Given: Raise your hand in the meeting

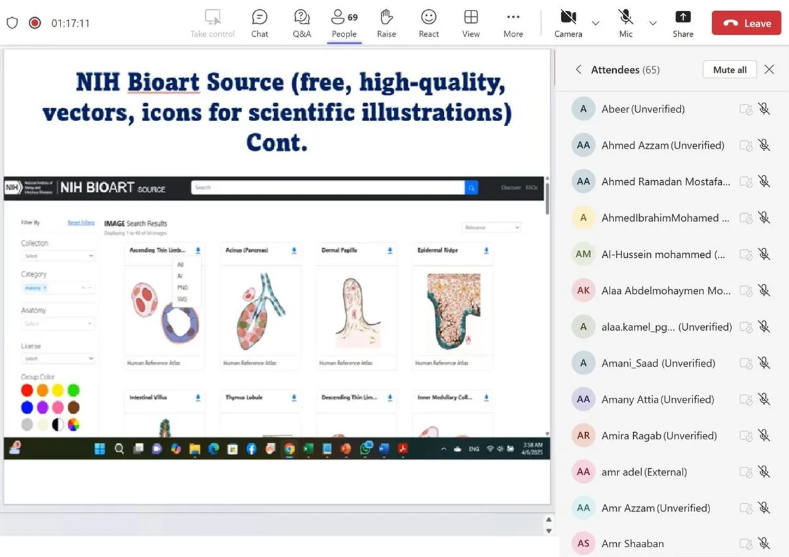Looking at the screenshot, I should click(x=387, y=23).
